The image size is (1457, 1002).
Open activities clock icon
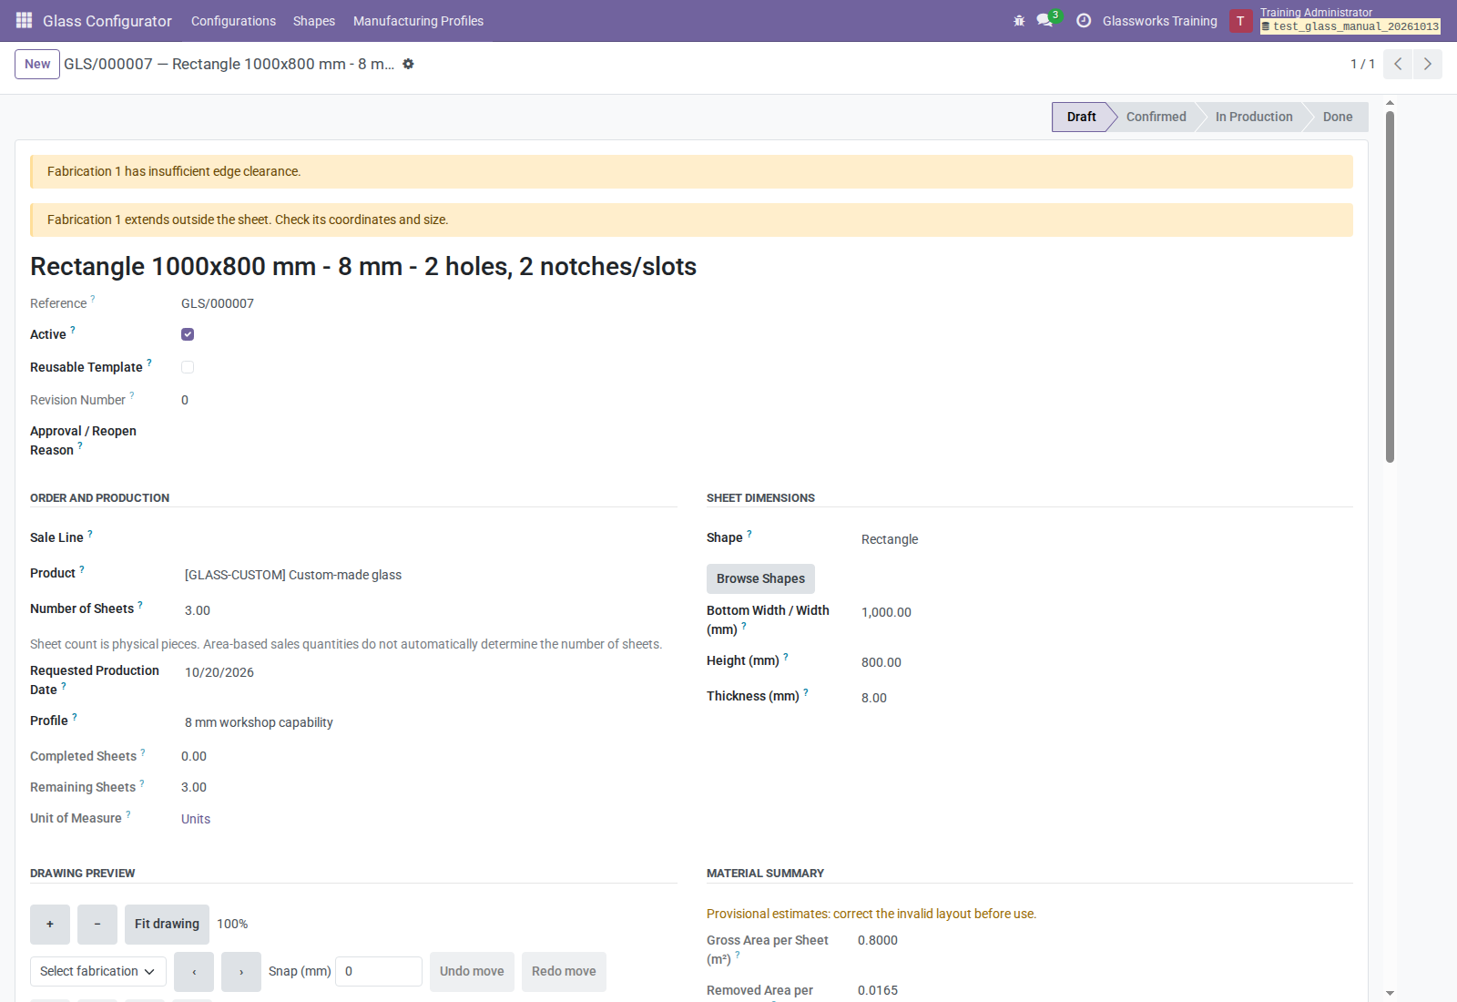[1084, 20]
